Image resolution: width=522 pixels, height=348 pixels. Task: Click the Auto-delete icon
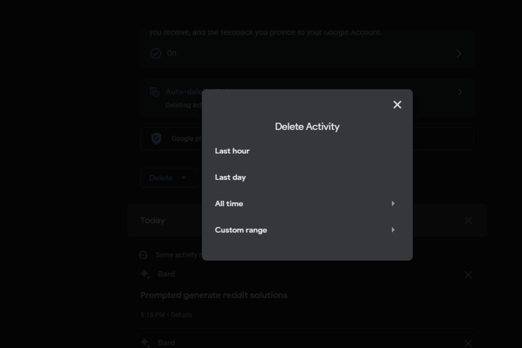pyautogui.click(x=155, y=92)
